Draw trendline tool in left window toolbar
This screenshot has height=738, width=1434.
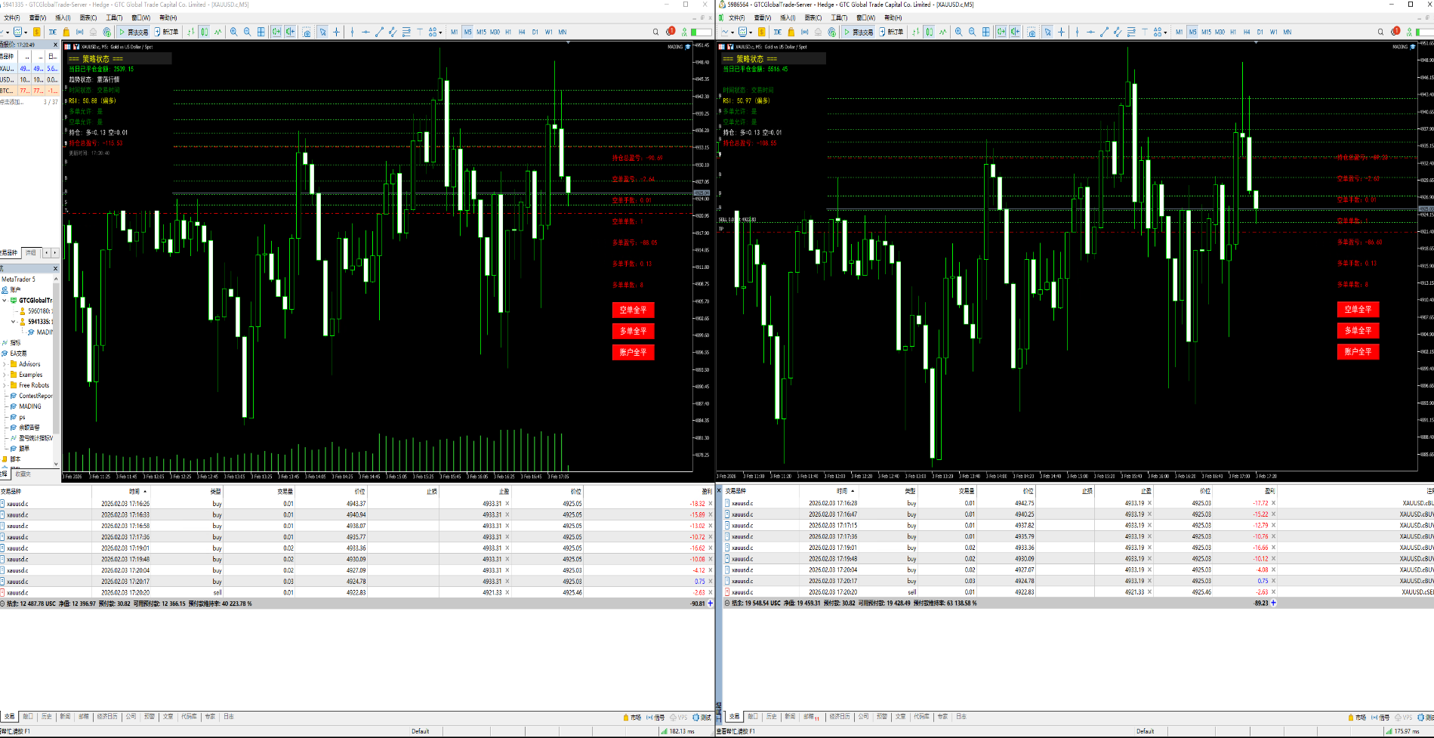pyautogui.click(x=379, y=32)
